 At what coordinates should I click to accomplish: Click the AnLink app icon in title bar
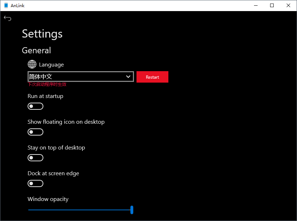coord(6,5)
